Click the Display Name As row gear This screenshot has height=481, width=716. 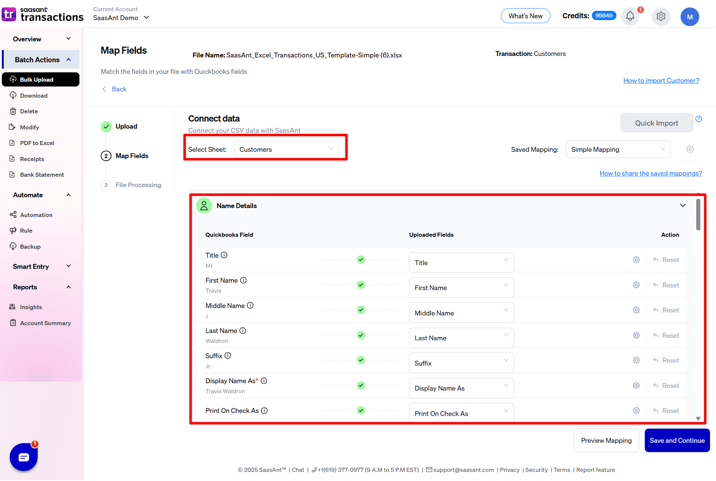636,386
